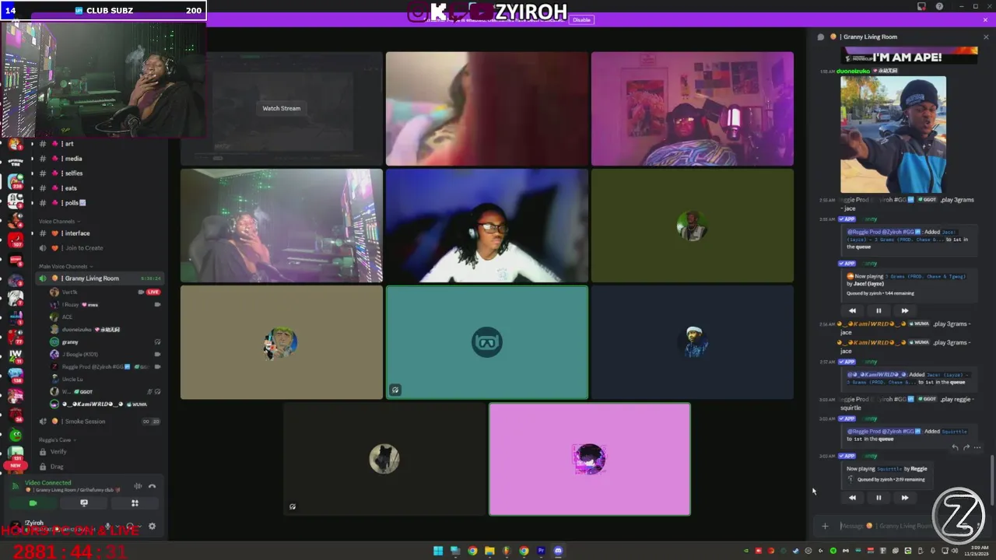Viewport: 996px width, 560px height.
Task: Skip forward on 3 Grams track controls
Action: pyautogui.click(x=904, y=310)
